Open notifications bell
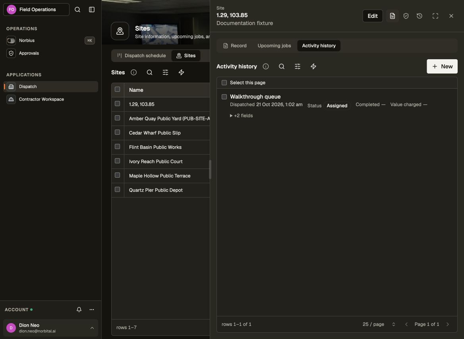This screenshot has width=464, height=339. 79,310
